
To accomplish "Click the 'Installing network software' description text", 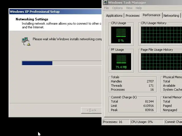I will [62, 25].
